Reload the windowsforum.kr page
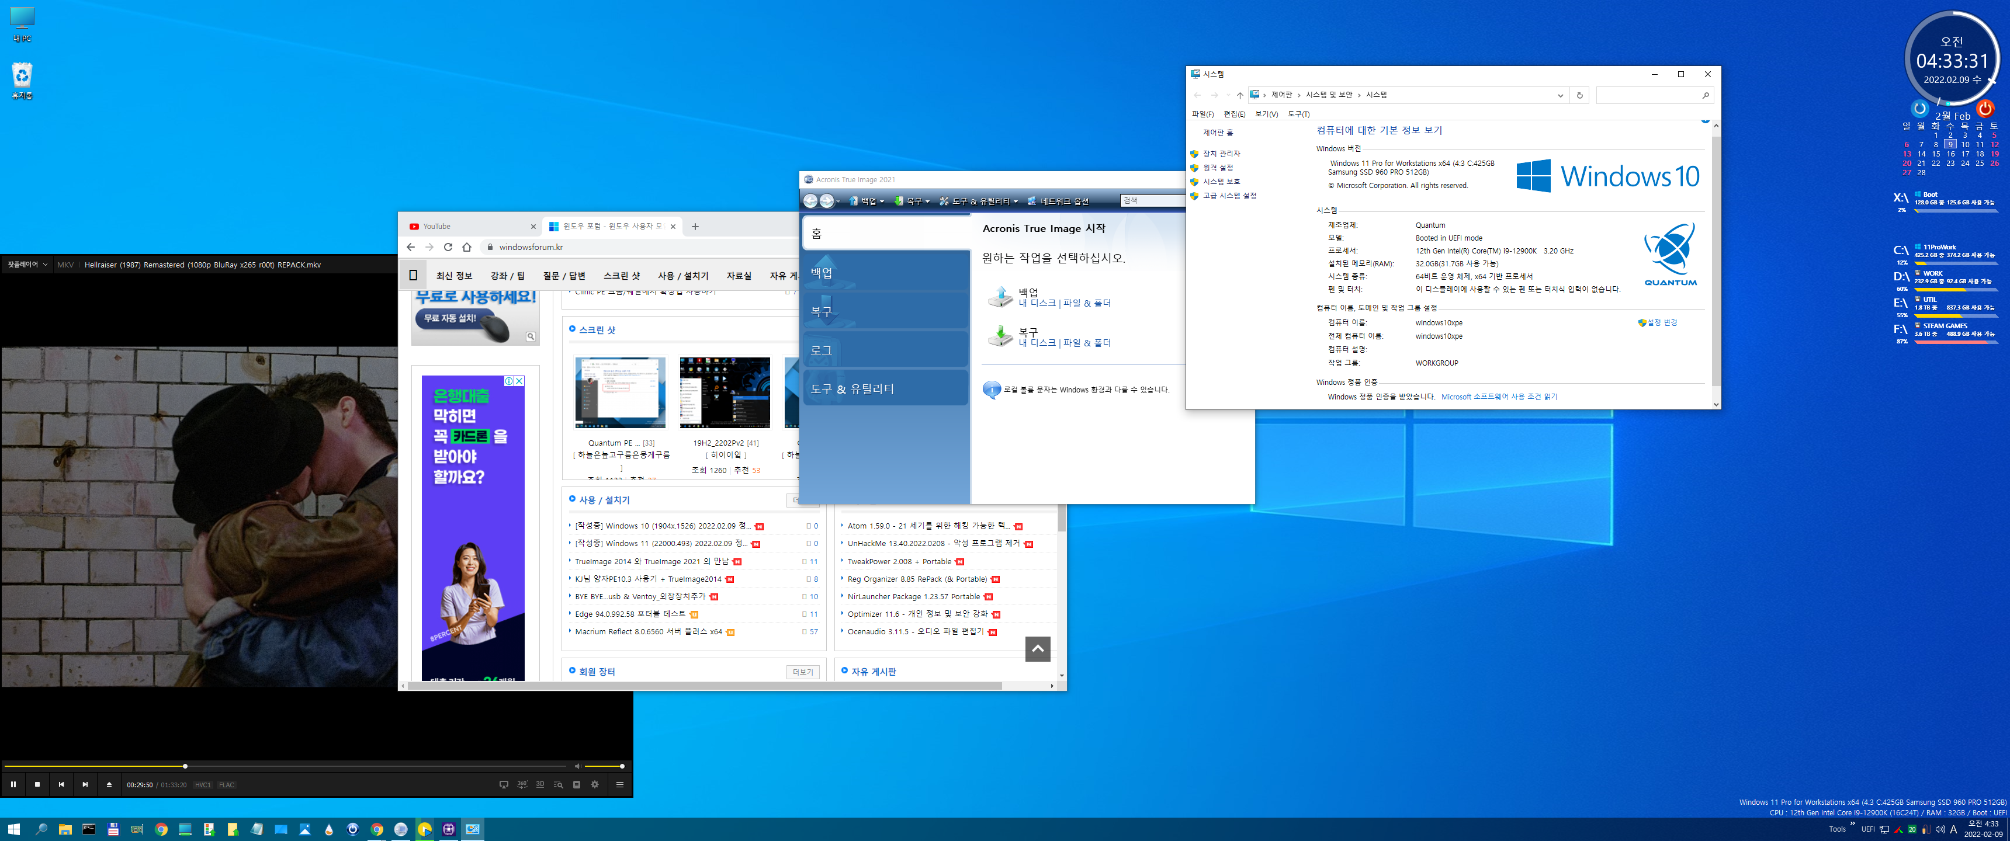Image resolution: width=2010 pixels, height=841 pixels. coord(448,246)
